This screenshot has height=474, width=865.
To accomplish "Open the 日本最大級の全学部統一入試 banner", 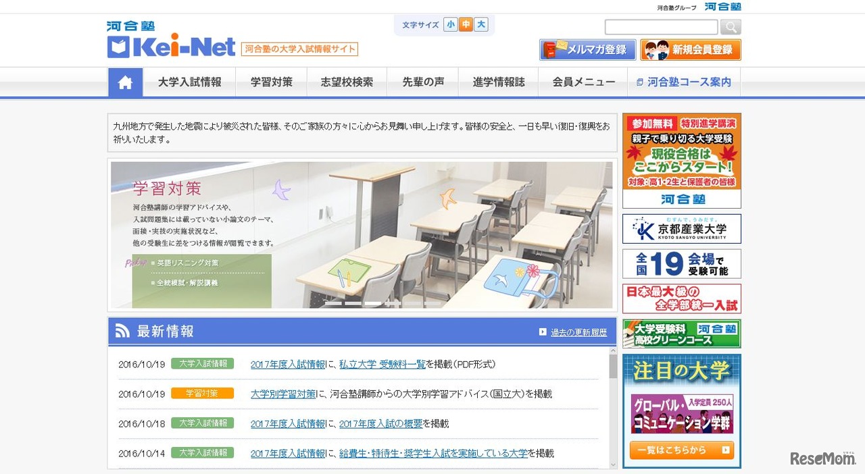I will click(x=681, y=299).
